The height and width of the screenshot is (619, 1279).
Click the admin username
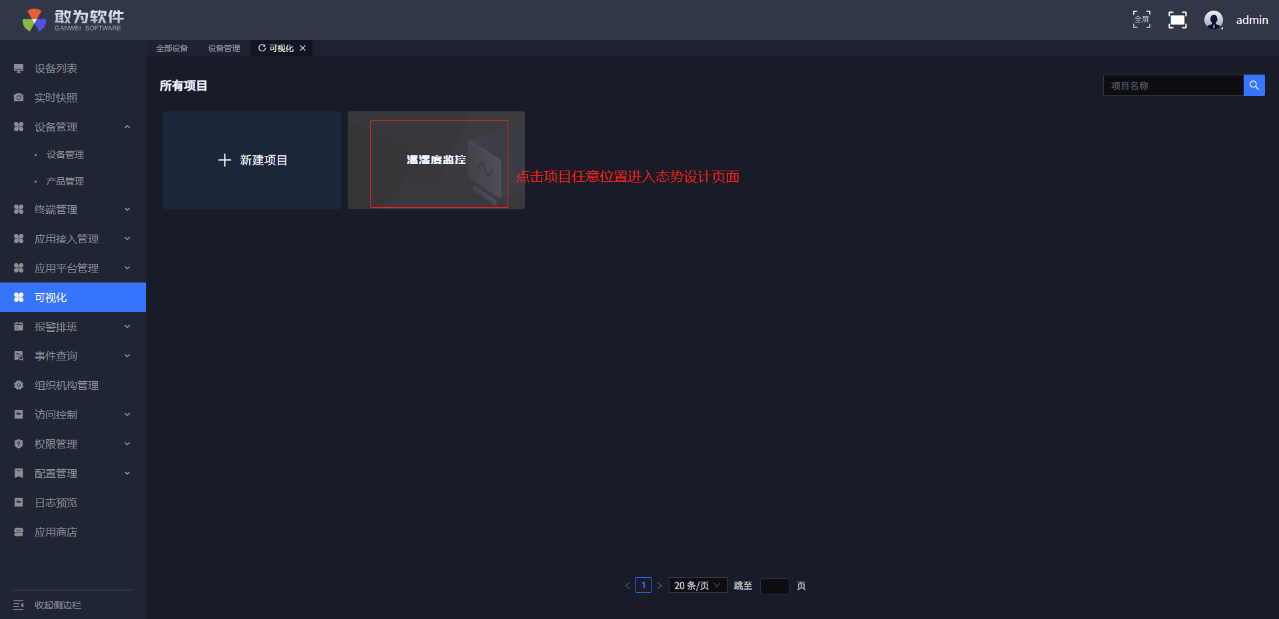point(1252,20)
